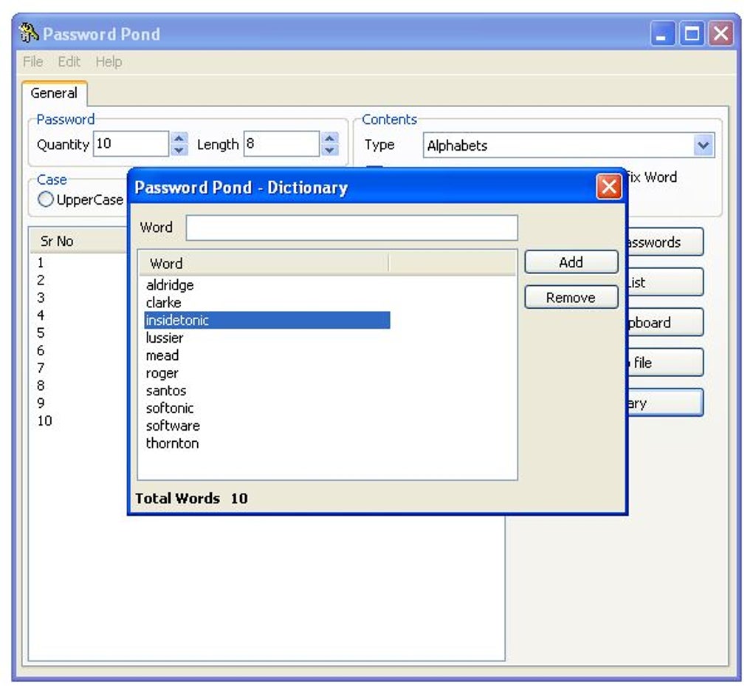The height and width of the screenshot is (693, 753).
Task: Increase Length with the up arrow
Action: coord(329,138)
